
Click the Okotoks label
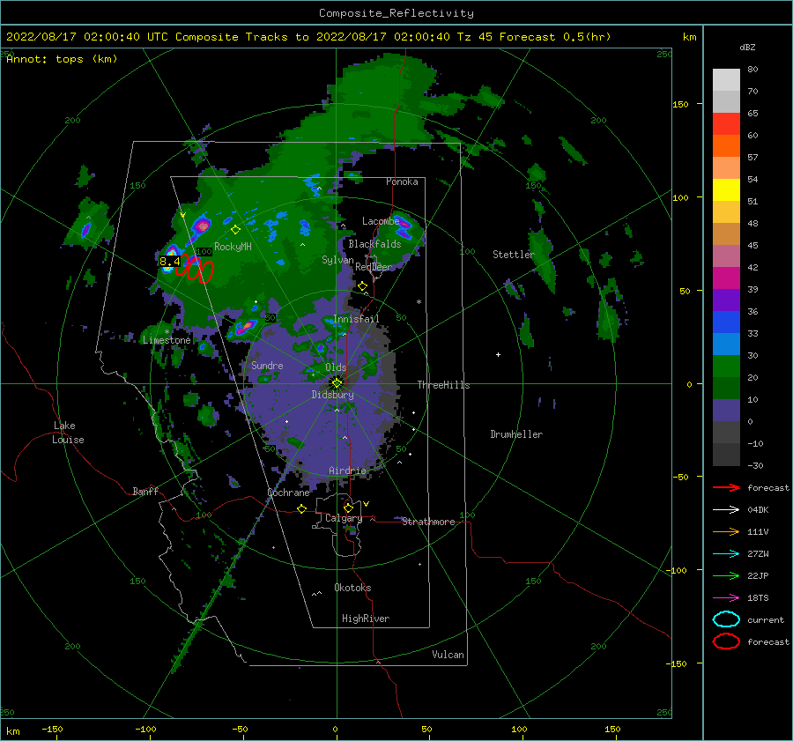352,588
